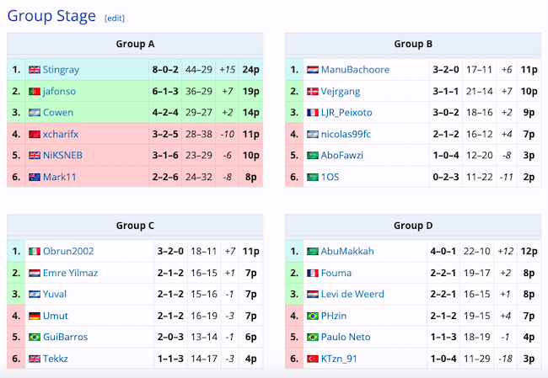
Task: Click the Israel flag next to Yuval
Action: [x=35, y=295]
